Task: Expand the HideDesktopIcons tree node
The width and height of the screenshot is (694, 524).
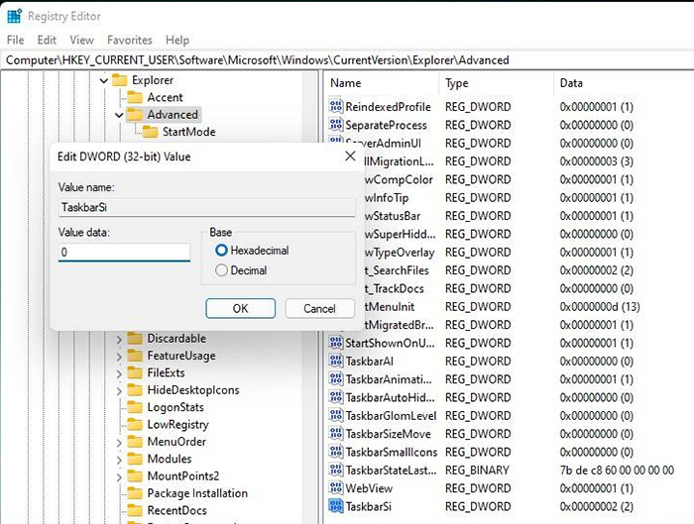Action: pos(119,391)
